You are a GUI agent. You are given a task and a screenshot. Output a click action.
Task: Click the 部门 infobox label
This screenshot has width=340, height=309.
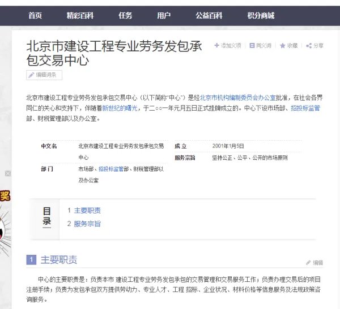[x=47, y=169]
